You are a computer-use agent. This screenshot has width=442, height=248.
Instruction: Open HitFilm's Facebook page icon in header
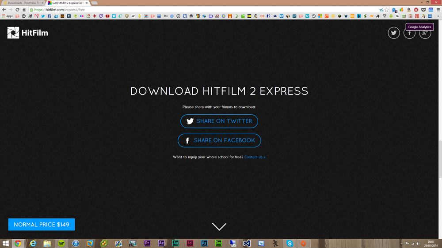(409, 33)
